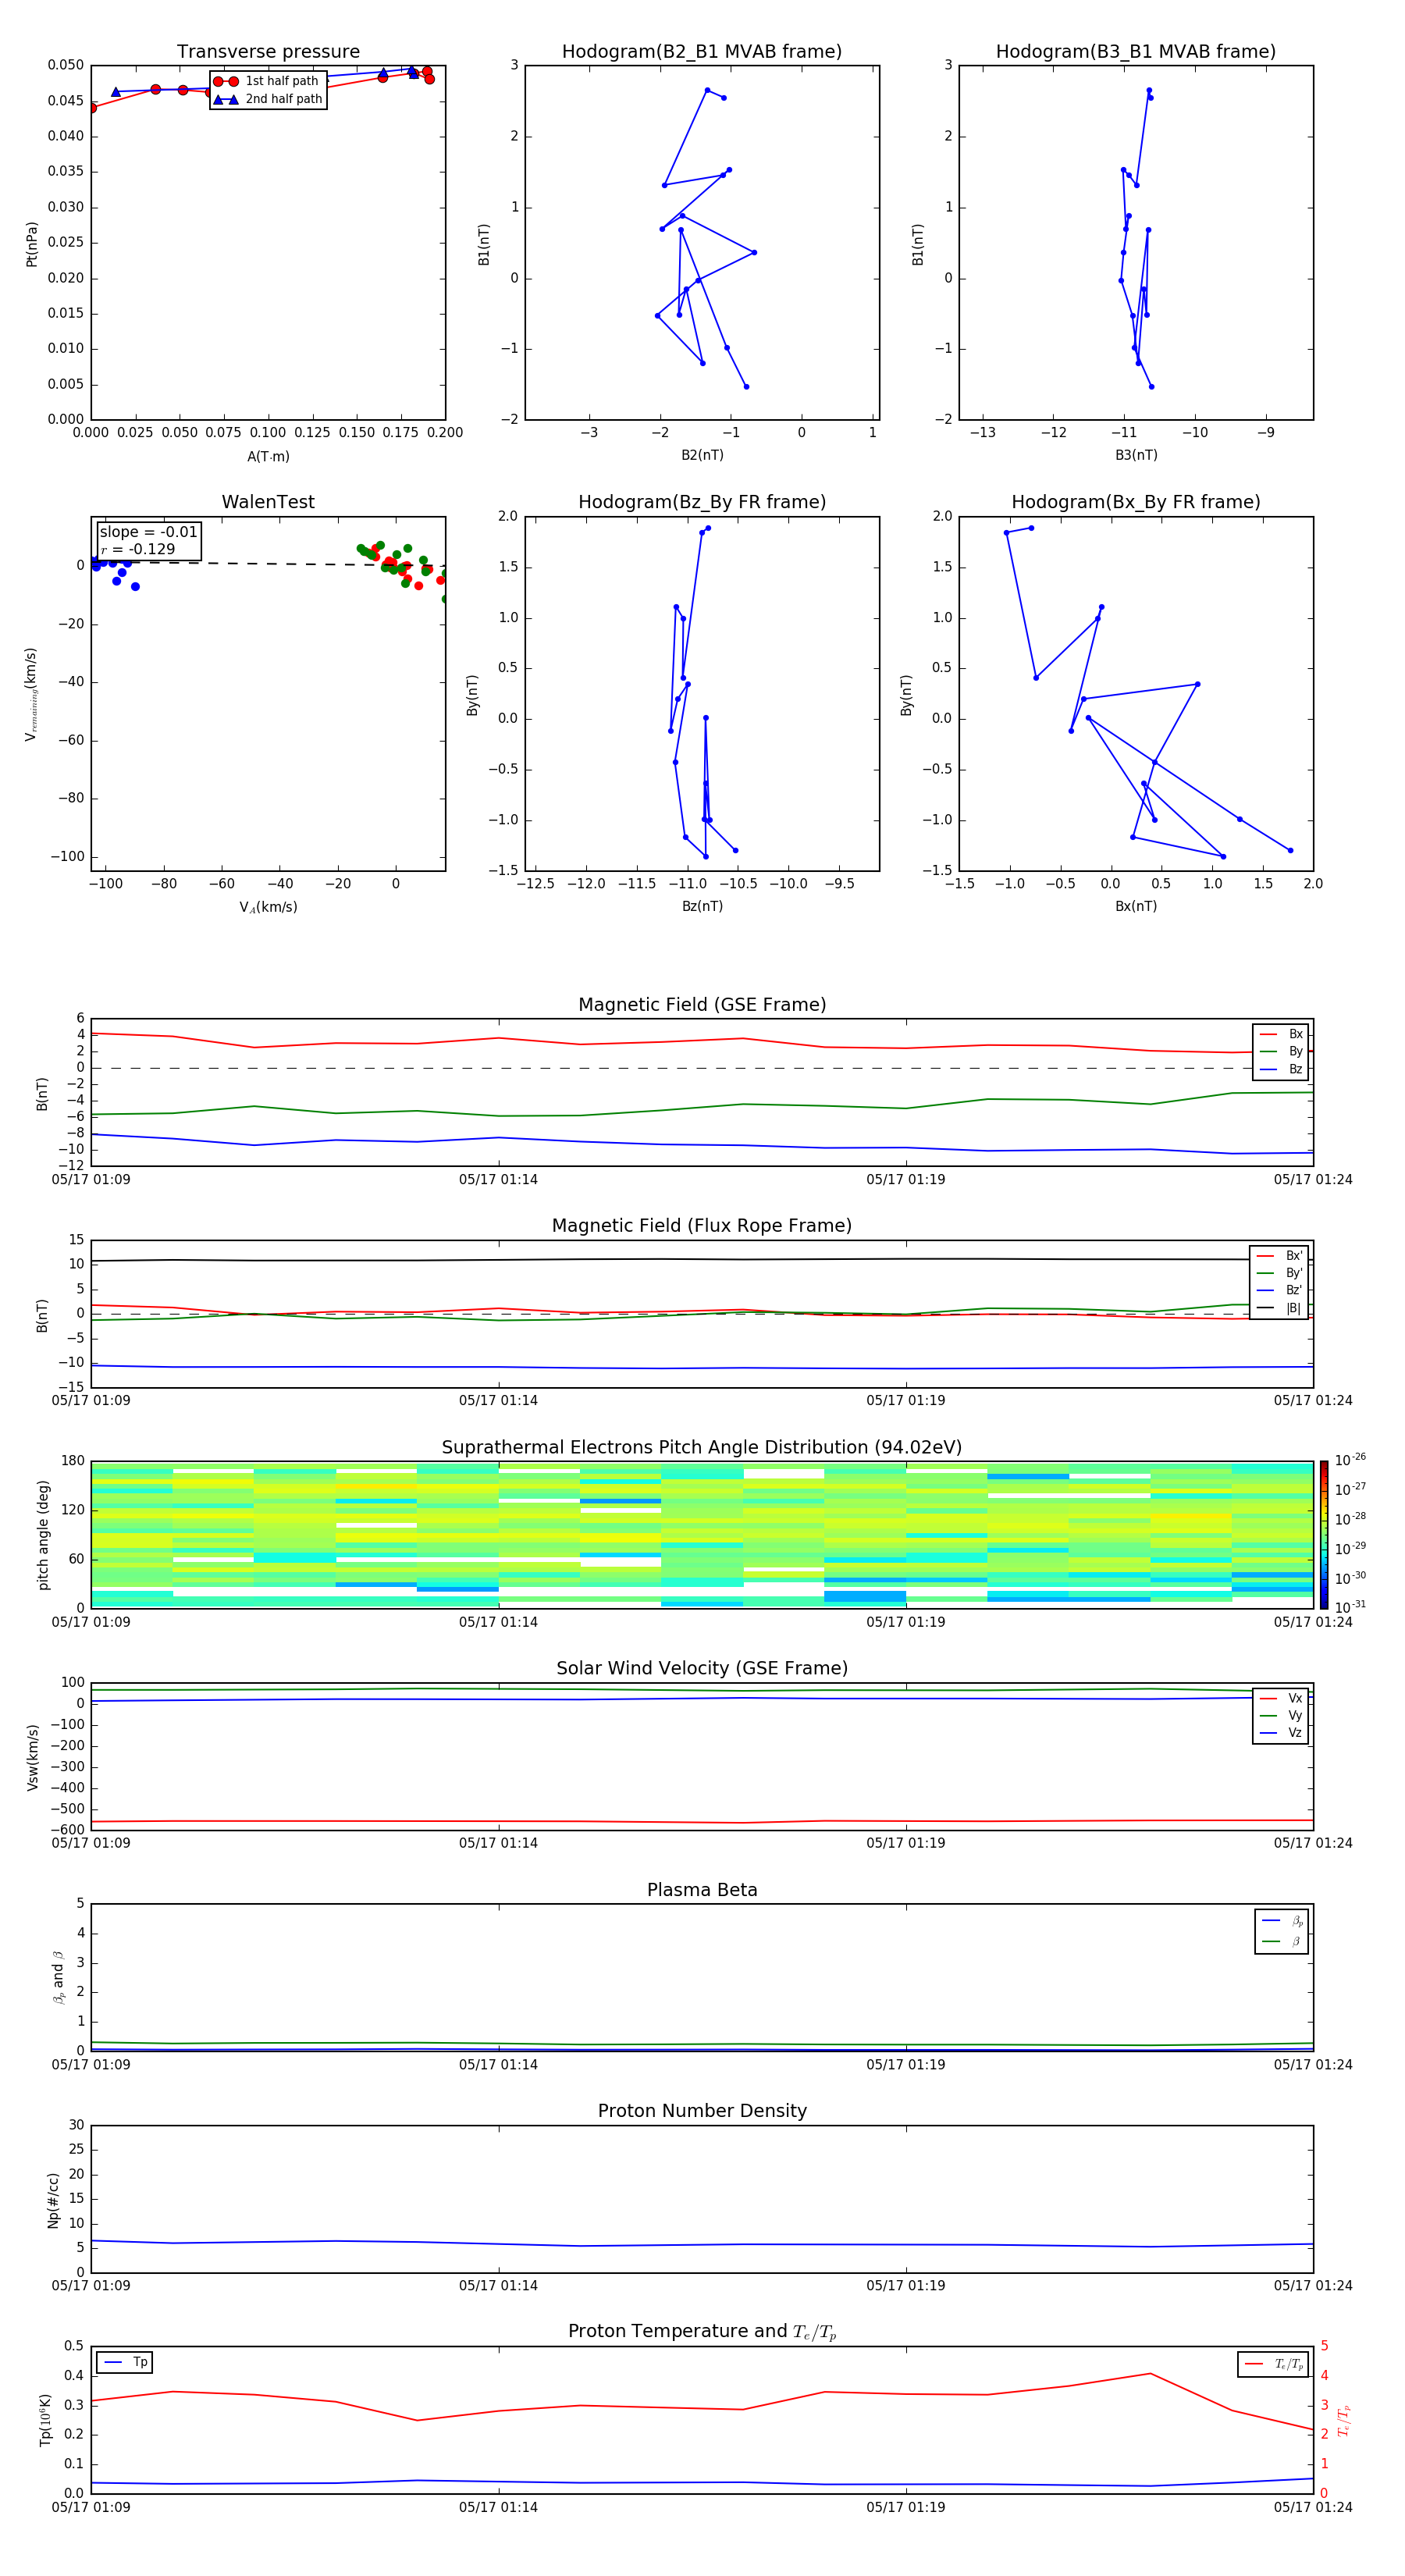
Task: Click the 'slope = -0.01' annotation
Action: (x=148, y=532)
